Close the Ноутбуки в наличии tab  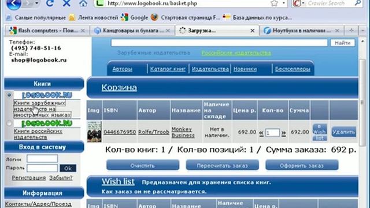click(x=337, y=31)
